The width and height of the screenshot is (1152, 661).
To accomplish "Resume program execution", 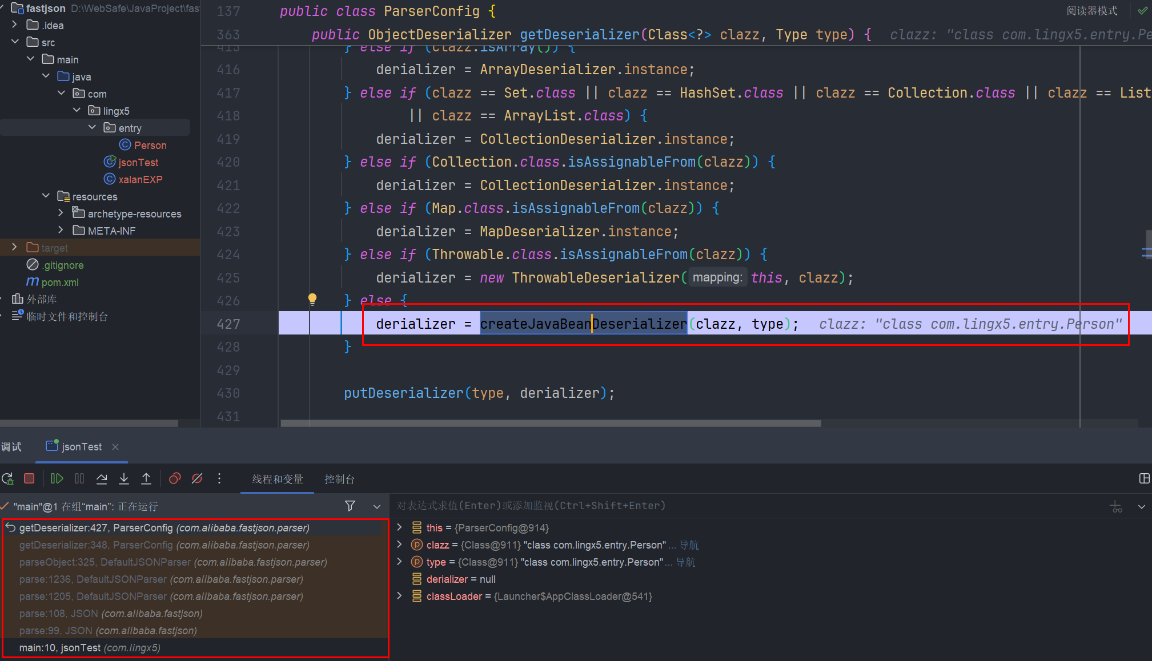I will point(57,479).
